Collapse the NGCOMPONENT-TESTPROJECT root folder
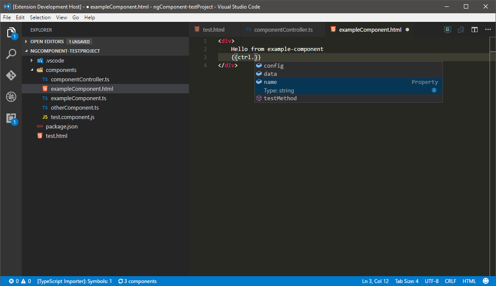Screen dimensions: 496x286 (x=105, y=51)
